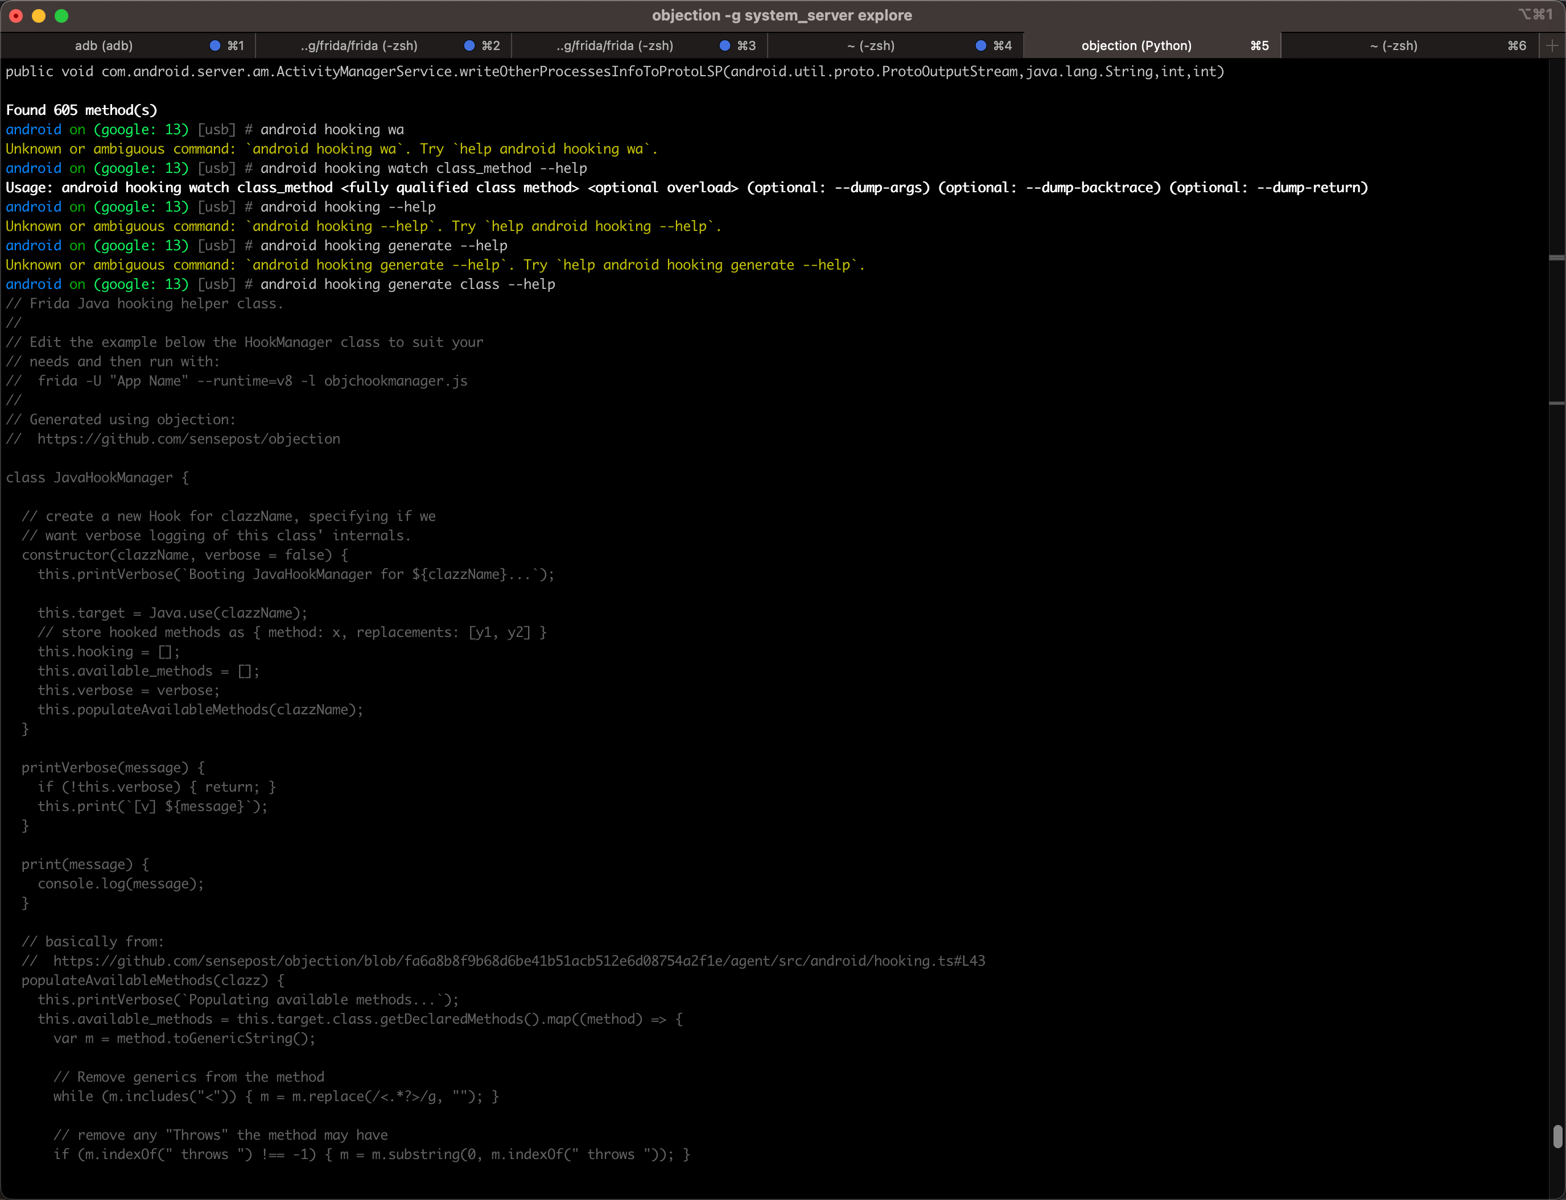This screenshot has height=1200, width=1566.
Task: Click the blue dot on frida tab ⌘2
Action: [x=469, y=45]
